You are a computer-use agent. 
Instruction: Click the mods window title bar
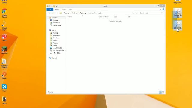[x=105, y=6]
